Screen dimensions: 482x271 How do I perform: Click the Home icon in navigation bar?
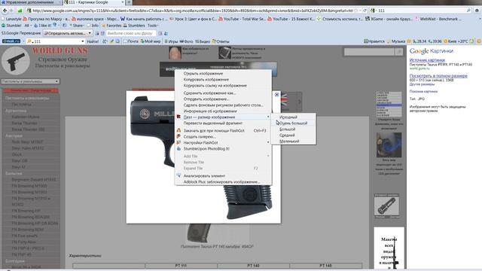[x=477, y=11]
